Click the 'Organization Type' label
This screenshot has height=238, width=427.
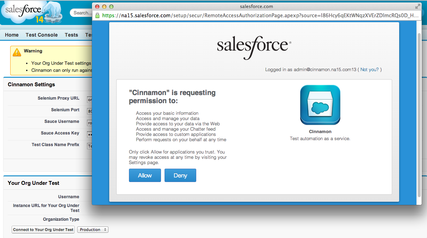61,219
